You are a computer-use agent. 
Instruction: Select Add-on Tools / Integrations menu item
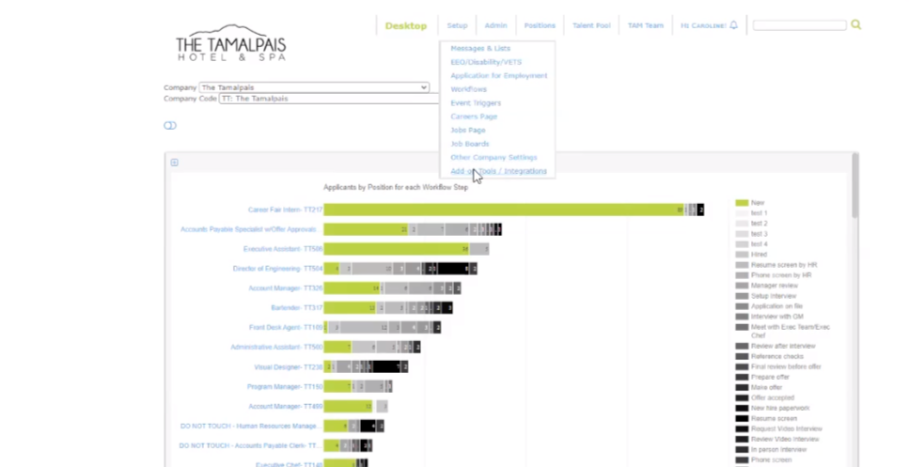point(498,171)
